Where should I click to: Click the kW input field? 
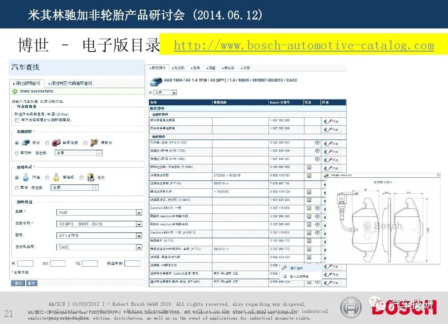point(58,264)
